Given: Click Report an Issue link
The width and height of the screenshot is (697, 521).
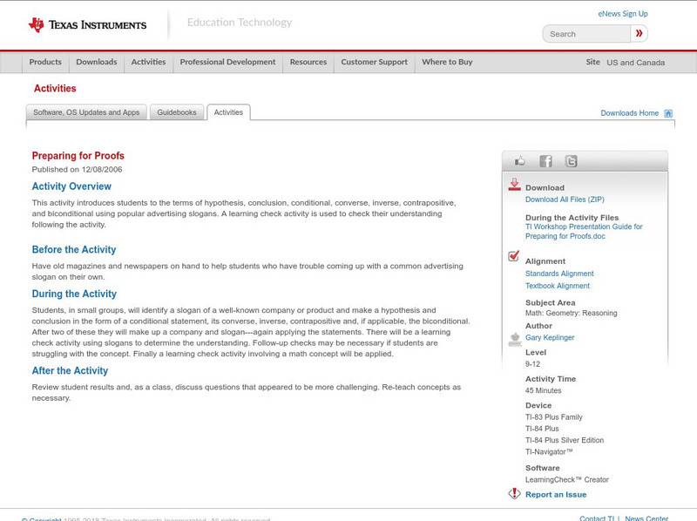Looking at the screenshot, I should pos(556,495).
